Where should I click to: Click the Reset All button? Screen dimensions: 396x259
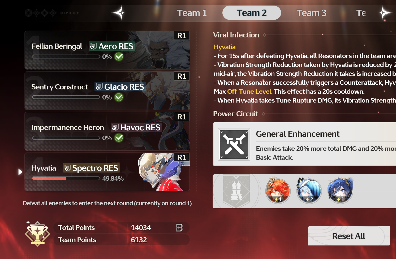pos(349,236)
